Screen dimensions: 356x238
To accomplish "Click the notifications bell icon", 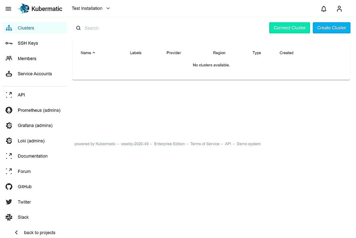I will 324,9.
